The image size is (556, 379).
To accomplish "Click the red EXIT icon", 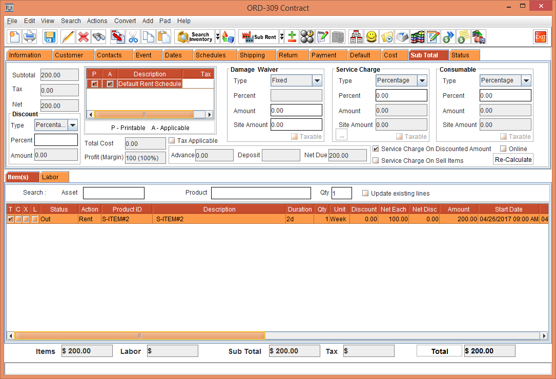I will pyautogui.click(x=540, y=37).
